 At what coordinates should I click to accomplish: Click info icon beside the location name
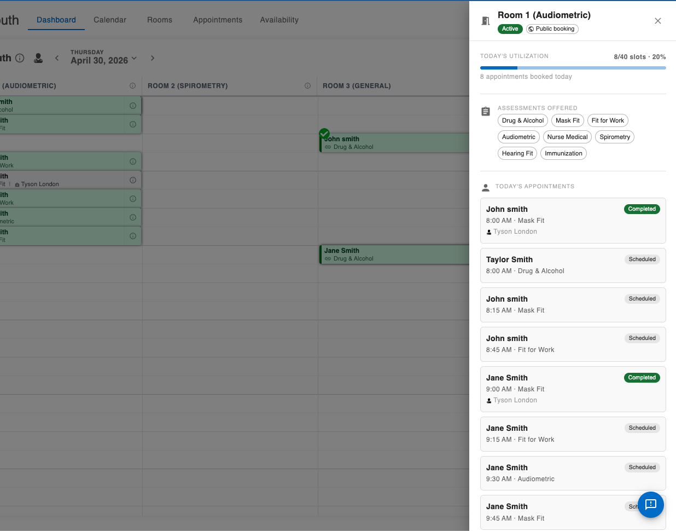(20, 58)
